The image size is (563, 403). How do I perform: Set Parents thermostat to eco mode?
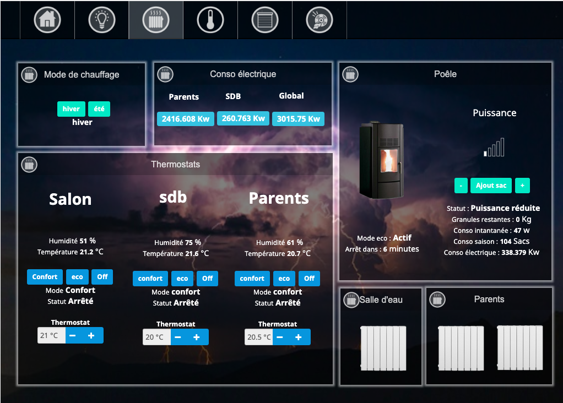tap(284, 279)
